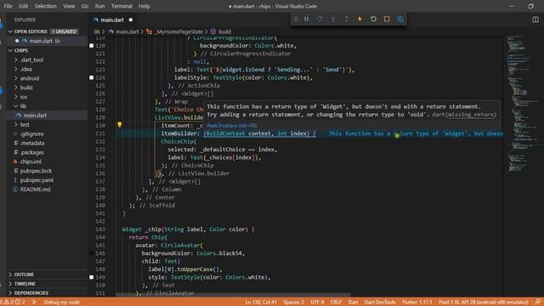Open the Selection menu

[45, 6]
